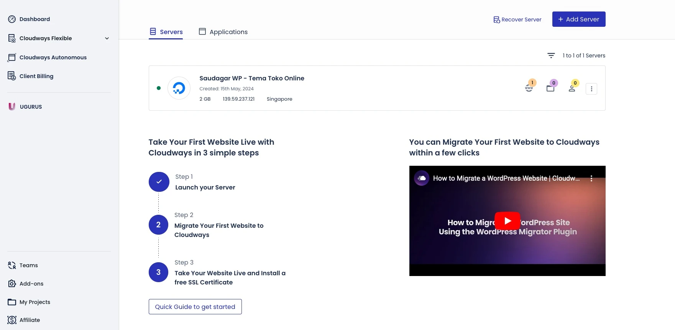Open the Dashboard sidebar item

[x=29, y=19]
